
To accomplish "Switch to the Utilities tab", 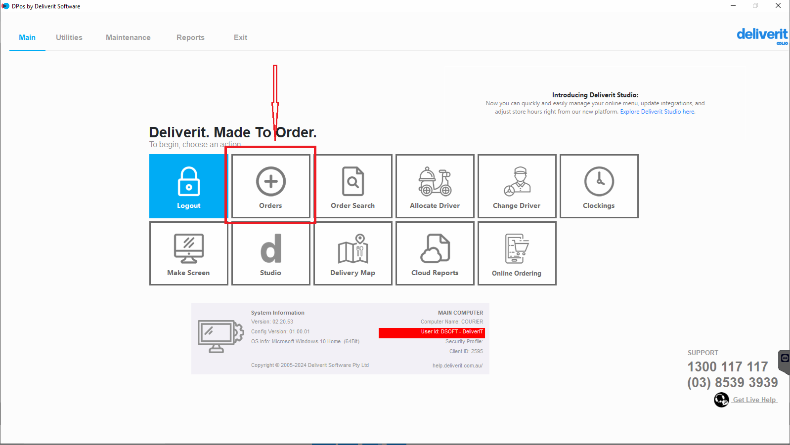I will pos(69,38).
